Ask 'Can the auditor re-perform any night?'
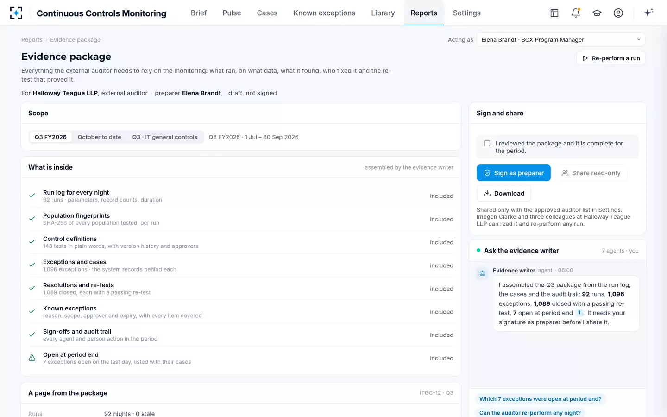Viewport: 667px width, 417px height. point(530,413)
